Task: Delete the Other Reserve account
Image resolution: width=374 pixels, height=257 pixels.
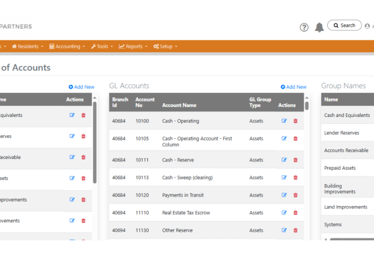Action: (x=295, y=230)
